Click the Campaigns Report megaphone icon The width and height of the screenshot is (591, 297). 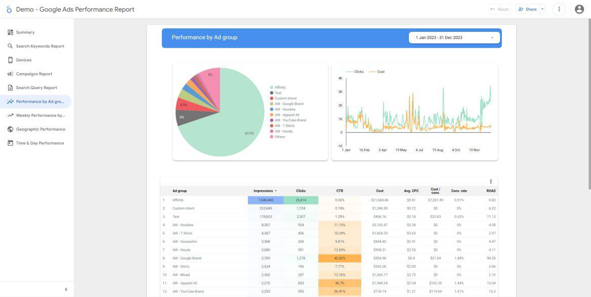[10, 73]
